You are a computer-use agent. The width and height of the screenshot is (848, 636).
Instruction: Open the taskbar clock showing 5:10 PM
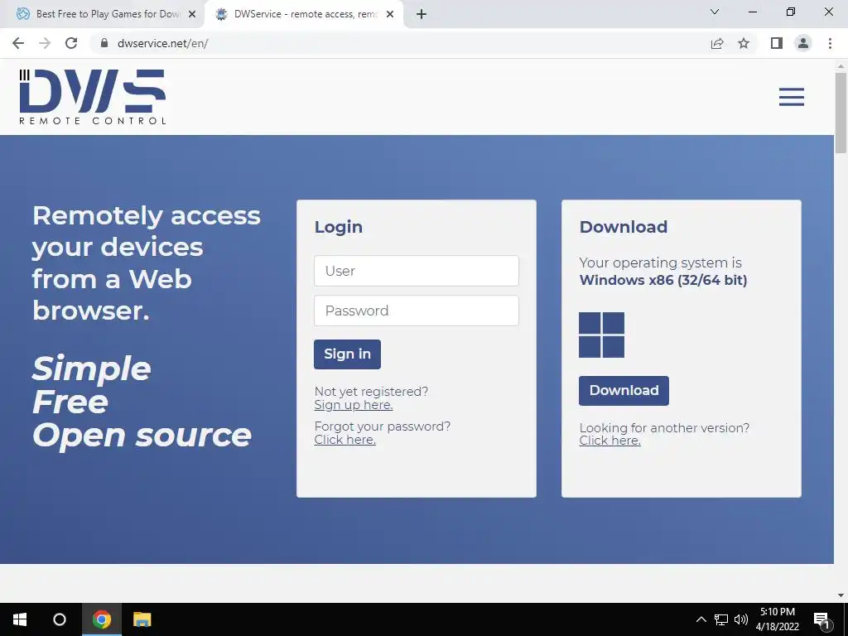pyautogui.click(x=777, y=619)
